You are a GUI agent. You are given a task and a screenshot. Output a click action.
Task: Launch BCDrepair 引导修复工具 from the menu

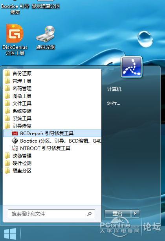coord(52,133)
